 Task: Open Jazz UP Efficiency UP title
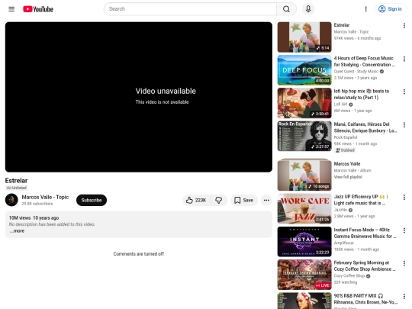point(361,200)
